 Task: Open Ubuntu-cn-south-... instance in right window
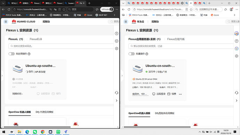point(160,66)
